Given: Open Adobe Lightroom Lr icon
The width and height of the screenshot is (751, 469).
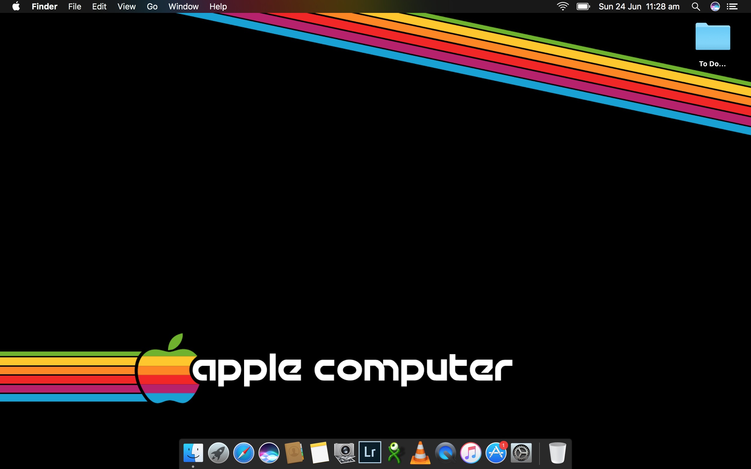Looking at the screenshot, I should 370,452.
